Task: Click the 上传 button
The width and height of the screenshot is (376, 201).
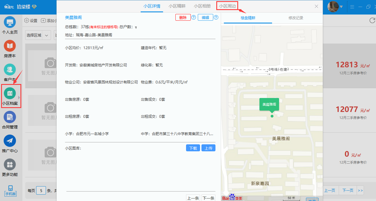Action: click(208, 148)
